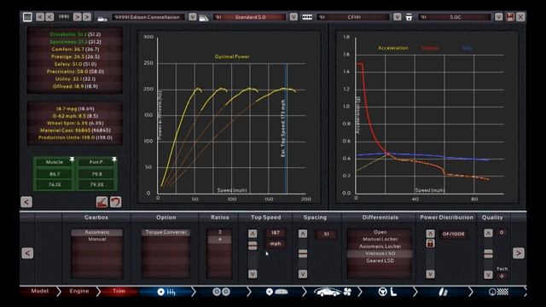Expand the Edison Constellation model dropdown
Screen dimensions: 546x307
192,17
